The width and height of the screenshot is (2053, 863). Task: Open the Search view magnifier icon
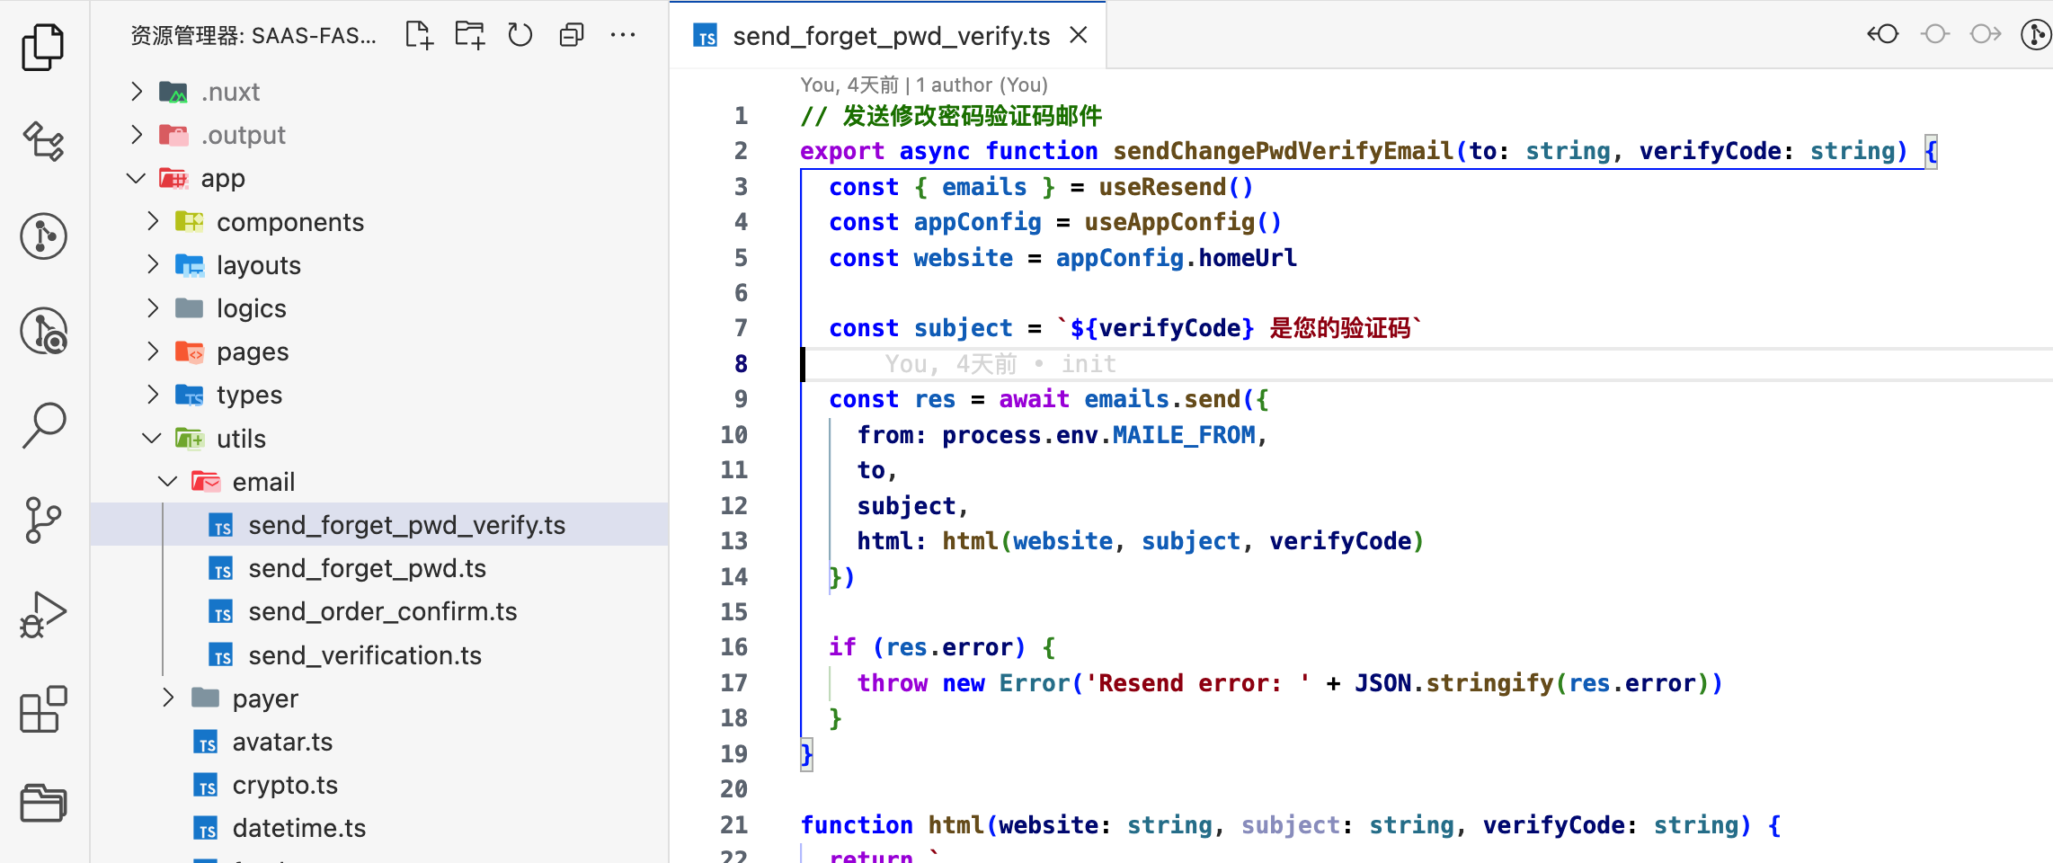(43, 424)
